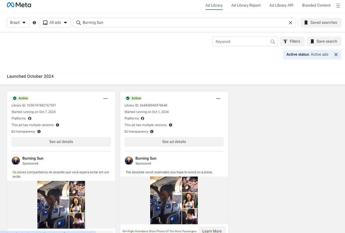Click the Save search button
The width and height of the screenshot is (345, 233).
[x=324, y=41]
